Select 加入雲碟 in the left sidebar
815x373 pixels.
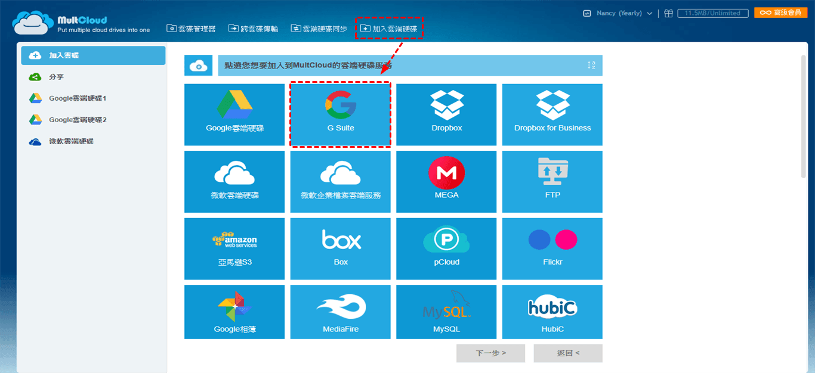tap(93, 55)
